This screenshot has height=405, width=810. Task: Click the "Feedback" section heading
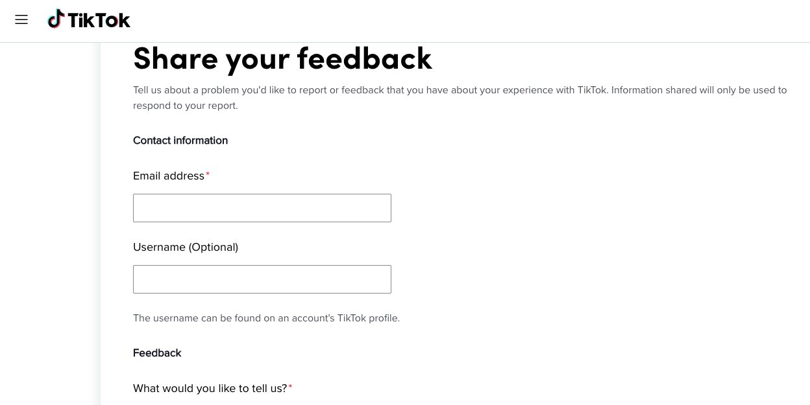pos(157,353)
